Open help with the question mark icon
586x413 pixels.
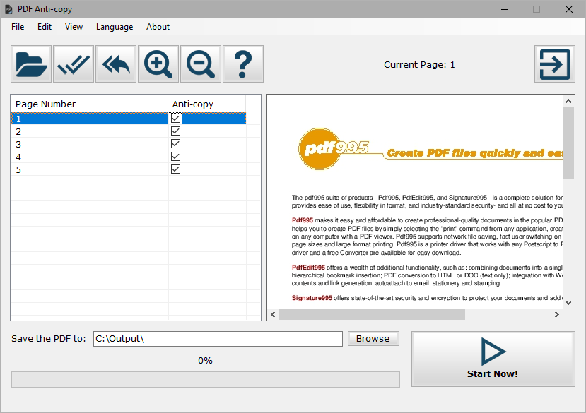[243, 64]
